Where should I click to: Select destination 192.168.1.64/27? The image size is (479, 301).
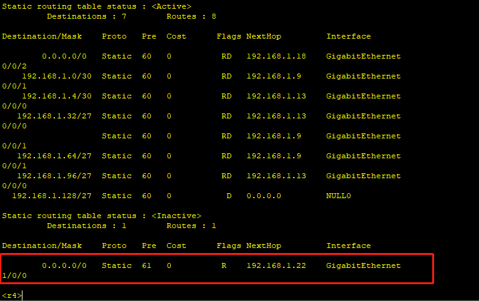point(54,156)
